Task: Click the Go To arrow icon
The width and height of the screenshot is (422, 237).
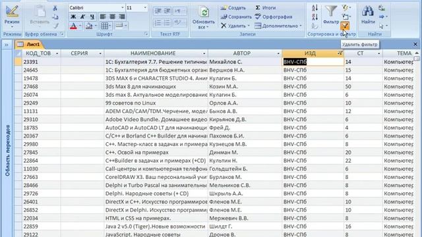Action: (382, 17)
